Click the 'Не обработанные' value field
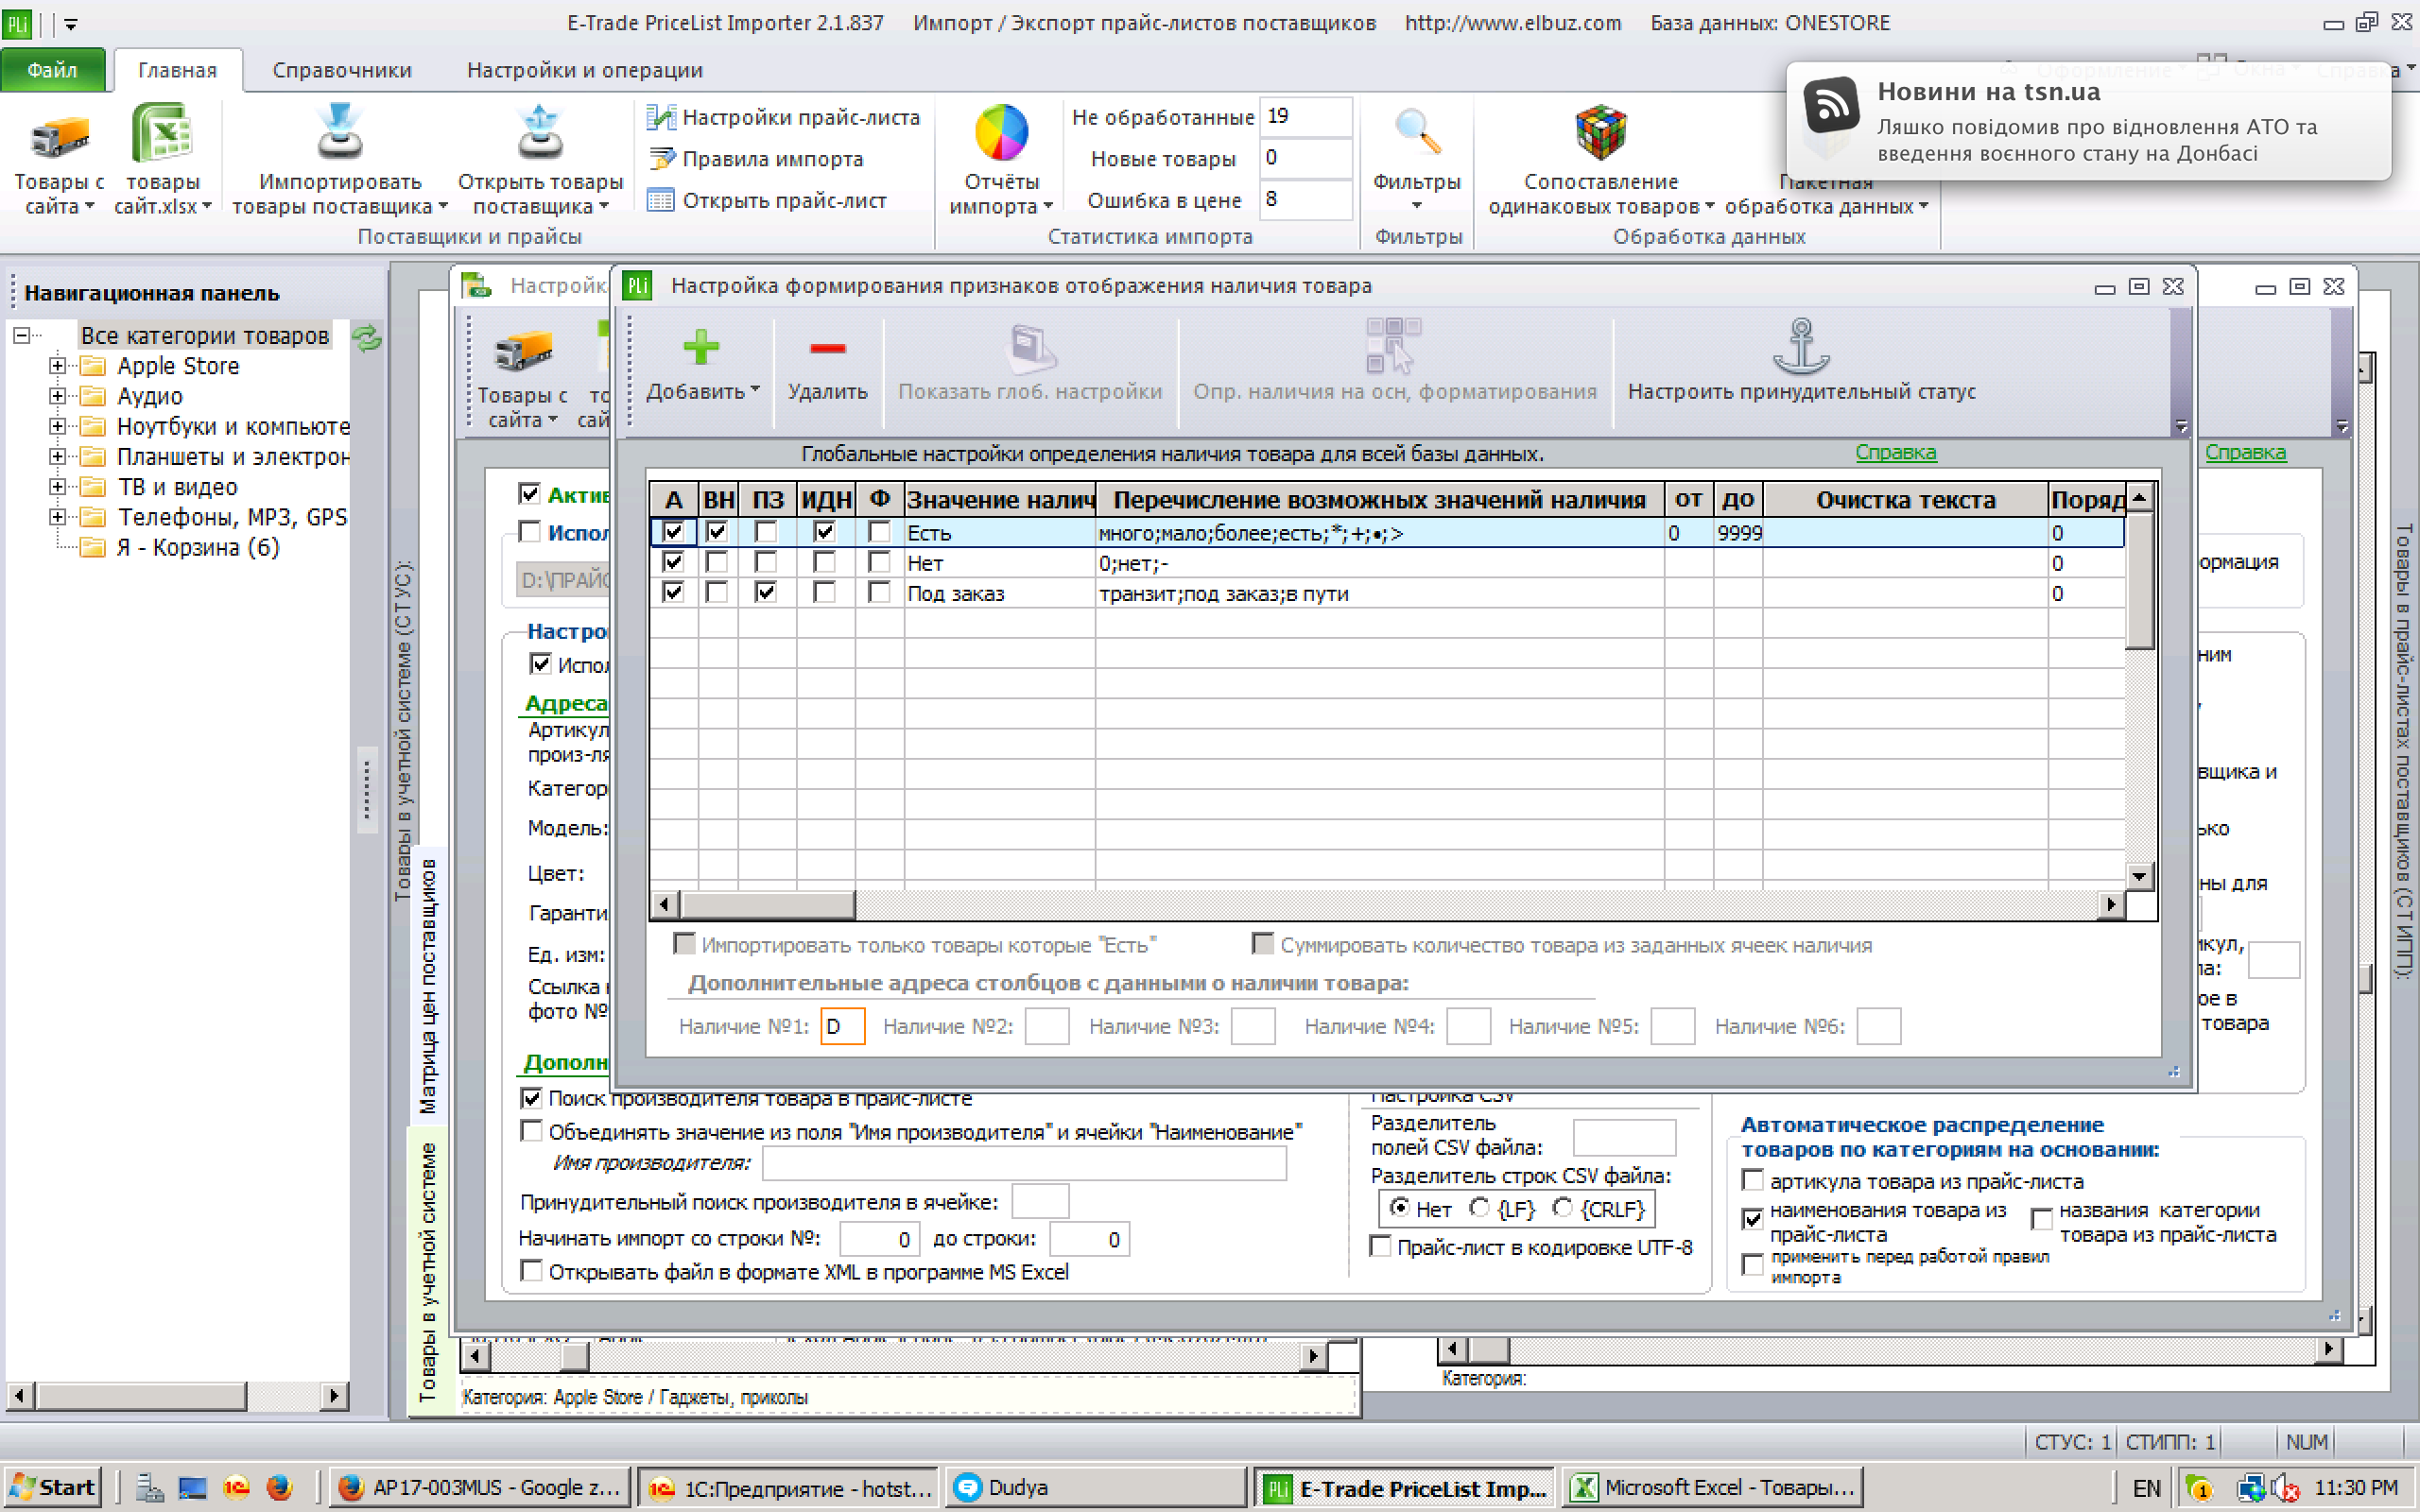The height and width of the screenshot is (1512, 2420). point(1306,116)
